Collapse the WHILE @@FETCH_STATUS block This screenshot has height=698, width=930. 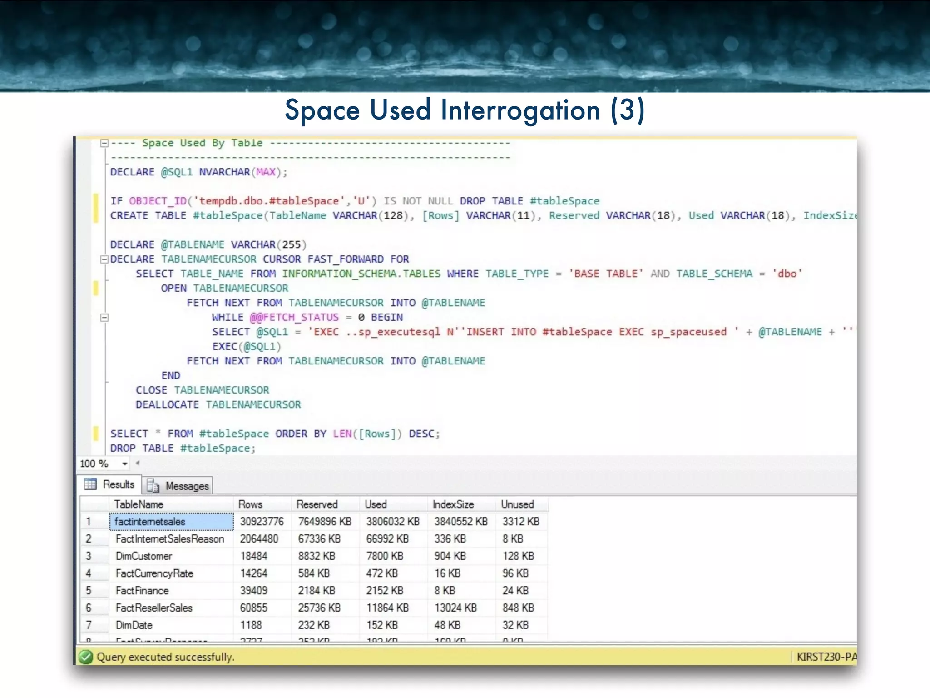click(x=104, y=318)
